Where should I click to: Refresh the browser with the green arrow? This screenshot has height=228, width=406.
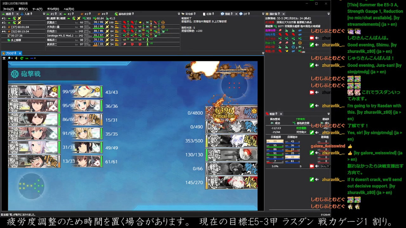22,58
